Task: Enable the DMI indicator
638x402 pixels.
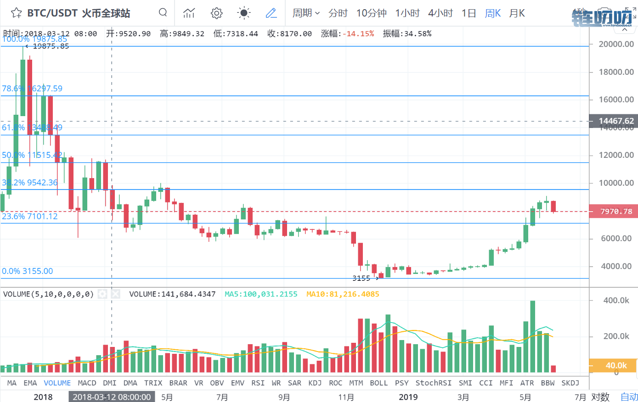Action: [109, 383]
